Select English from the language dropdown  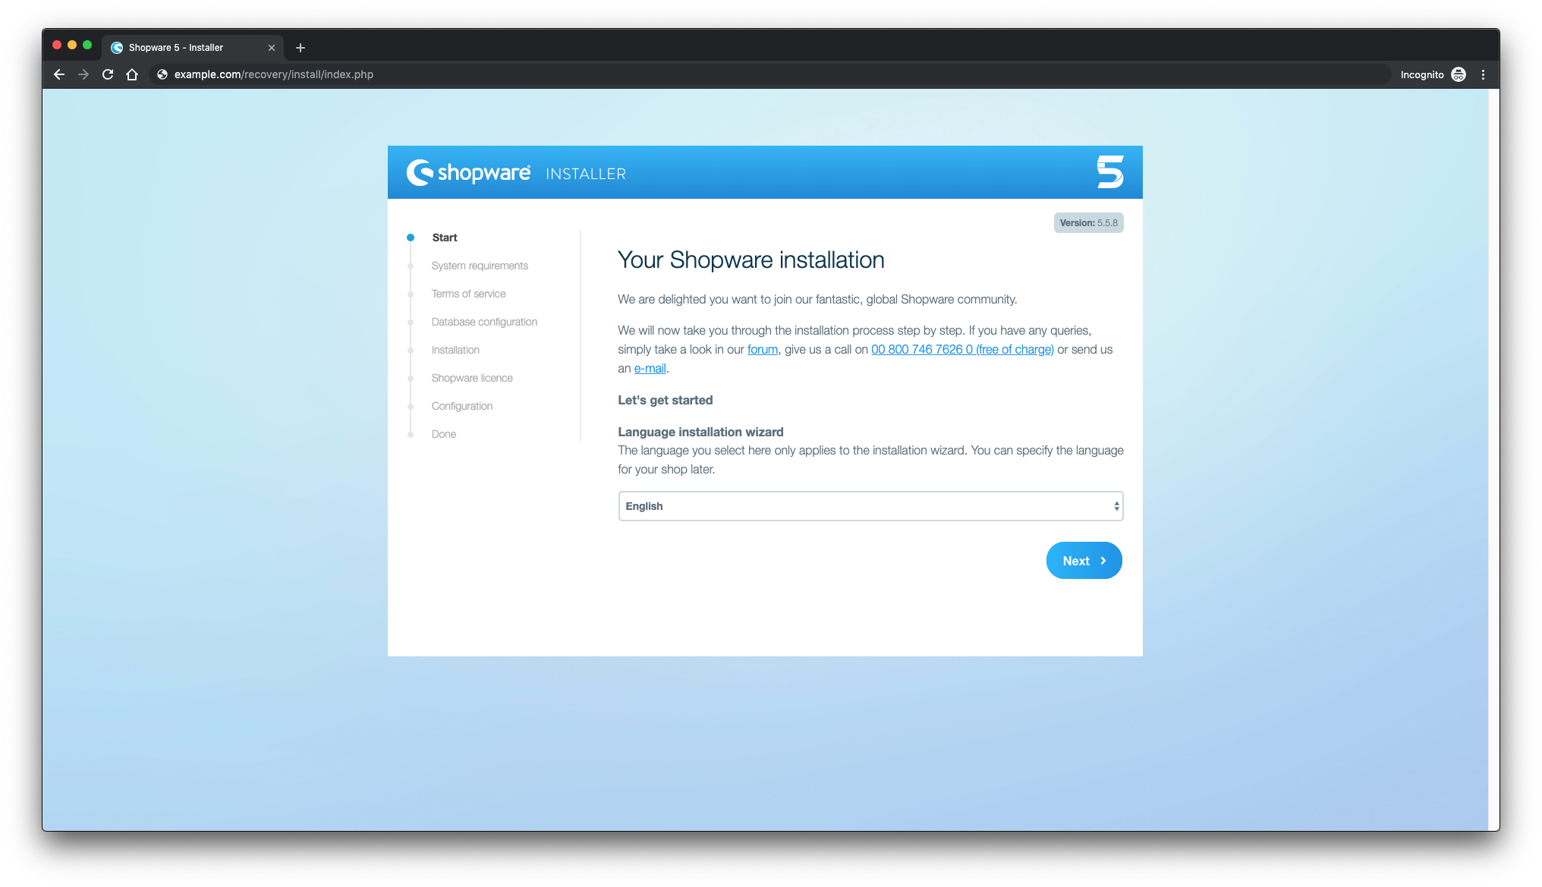(870, 506)
